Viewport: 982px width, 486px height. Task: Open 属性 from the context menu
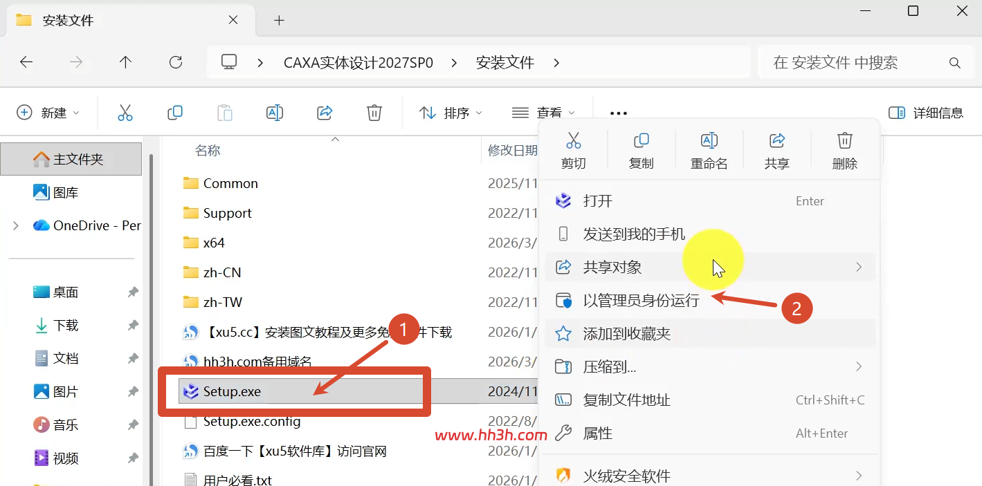[x=710, y=433]
